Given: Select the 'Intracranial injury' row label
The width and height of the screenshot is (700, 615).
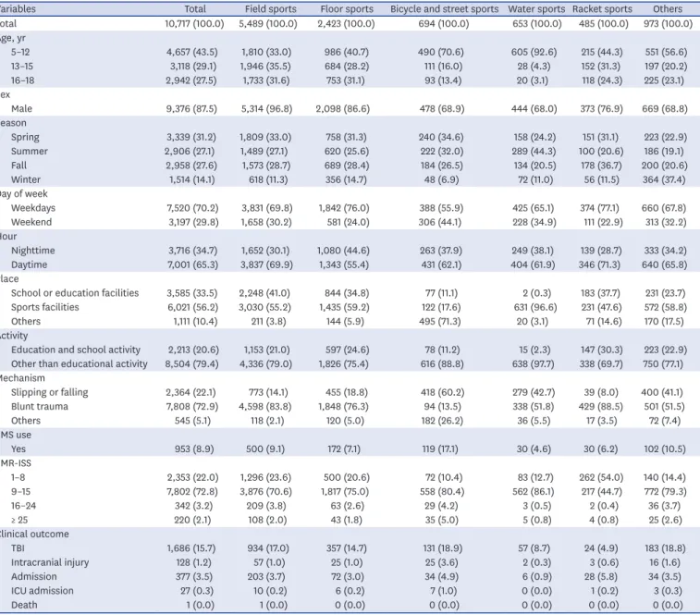Looking at the screenshot, I should [50, 562].
